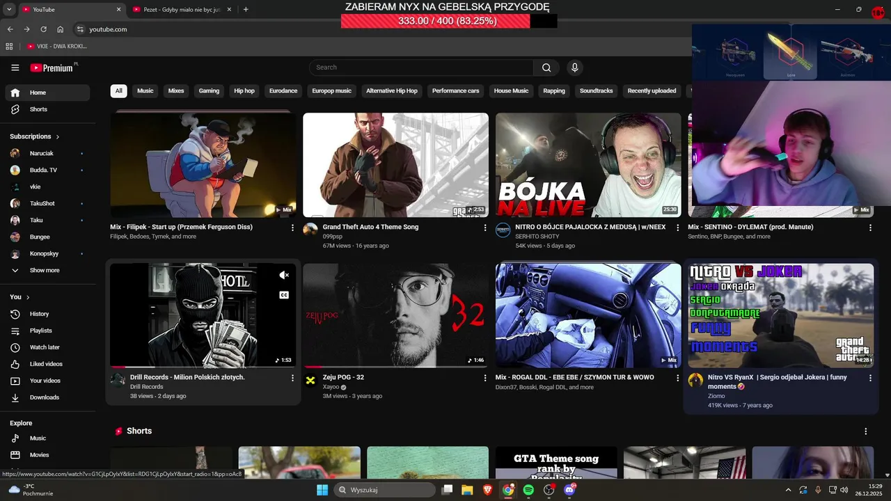This screenshot has width=891, height=501.
Task: Expand the Subscriptions section chevron
Action: point(58,137)
